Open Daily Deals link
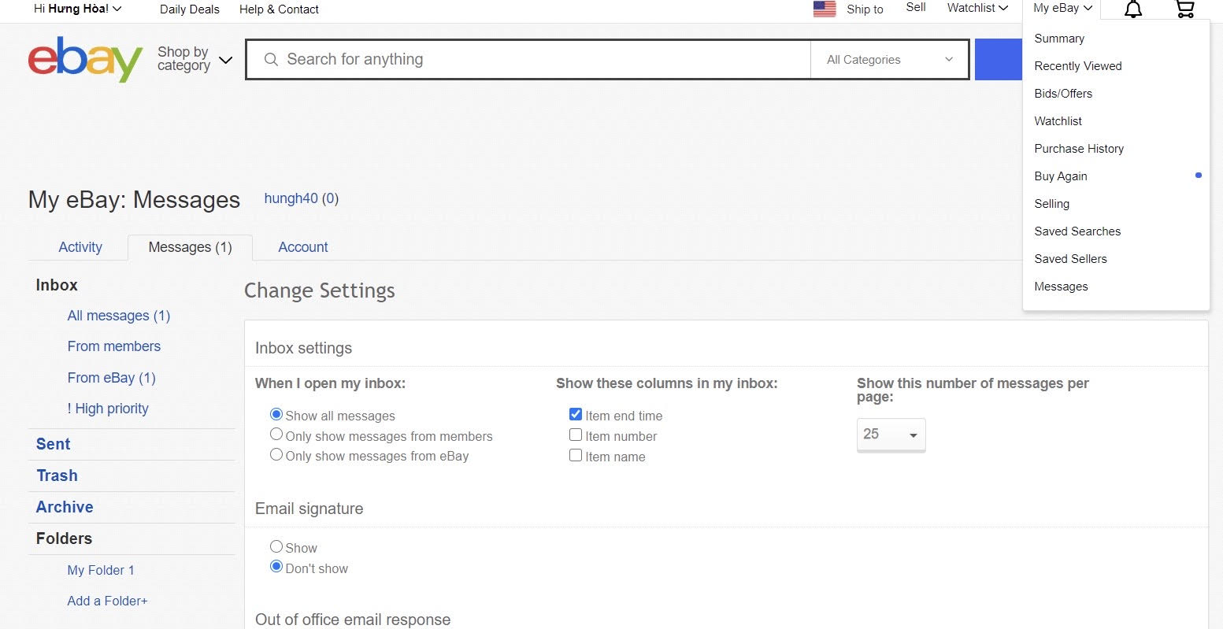The height and width of the screenshot is (629, 1223). (x=189, y=9)
